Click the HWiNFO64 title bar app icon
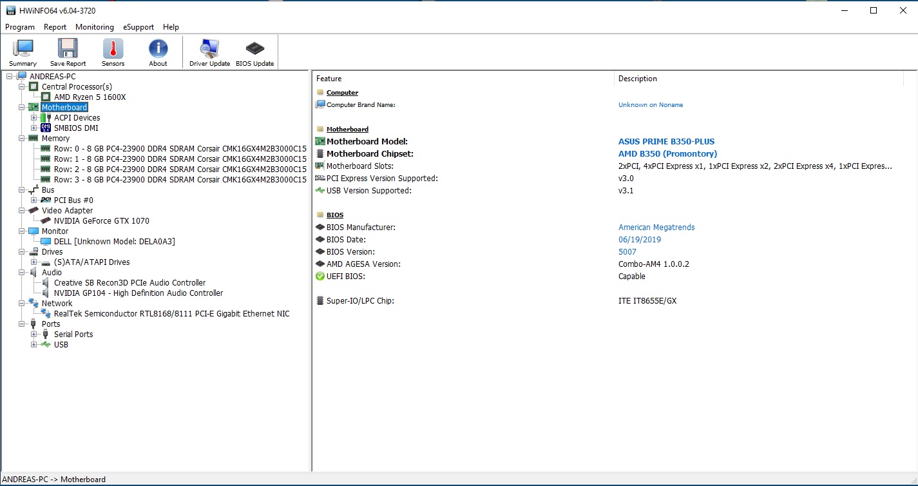Image resolution: width=918 pixels, height=486 pixels. point(11,10)
